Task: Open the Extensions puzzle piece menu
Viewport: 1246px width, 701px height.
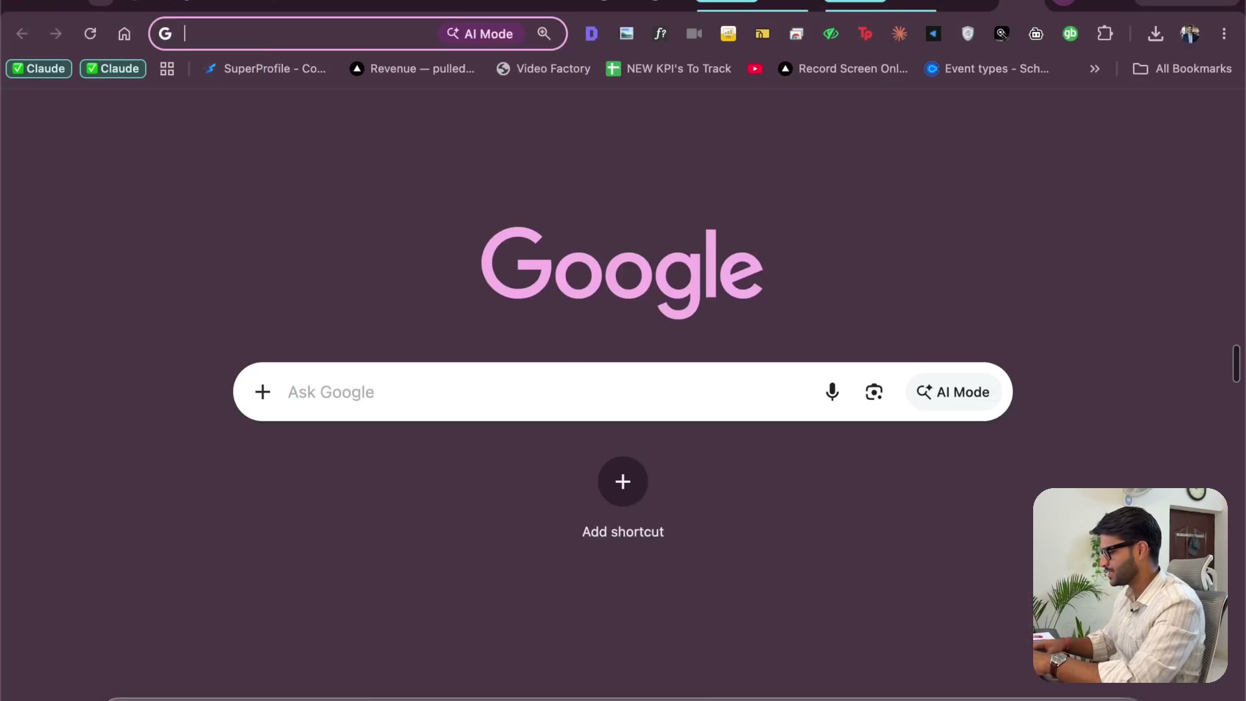Action: point(1105,34)
